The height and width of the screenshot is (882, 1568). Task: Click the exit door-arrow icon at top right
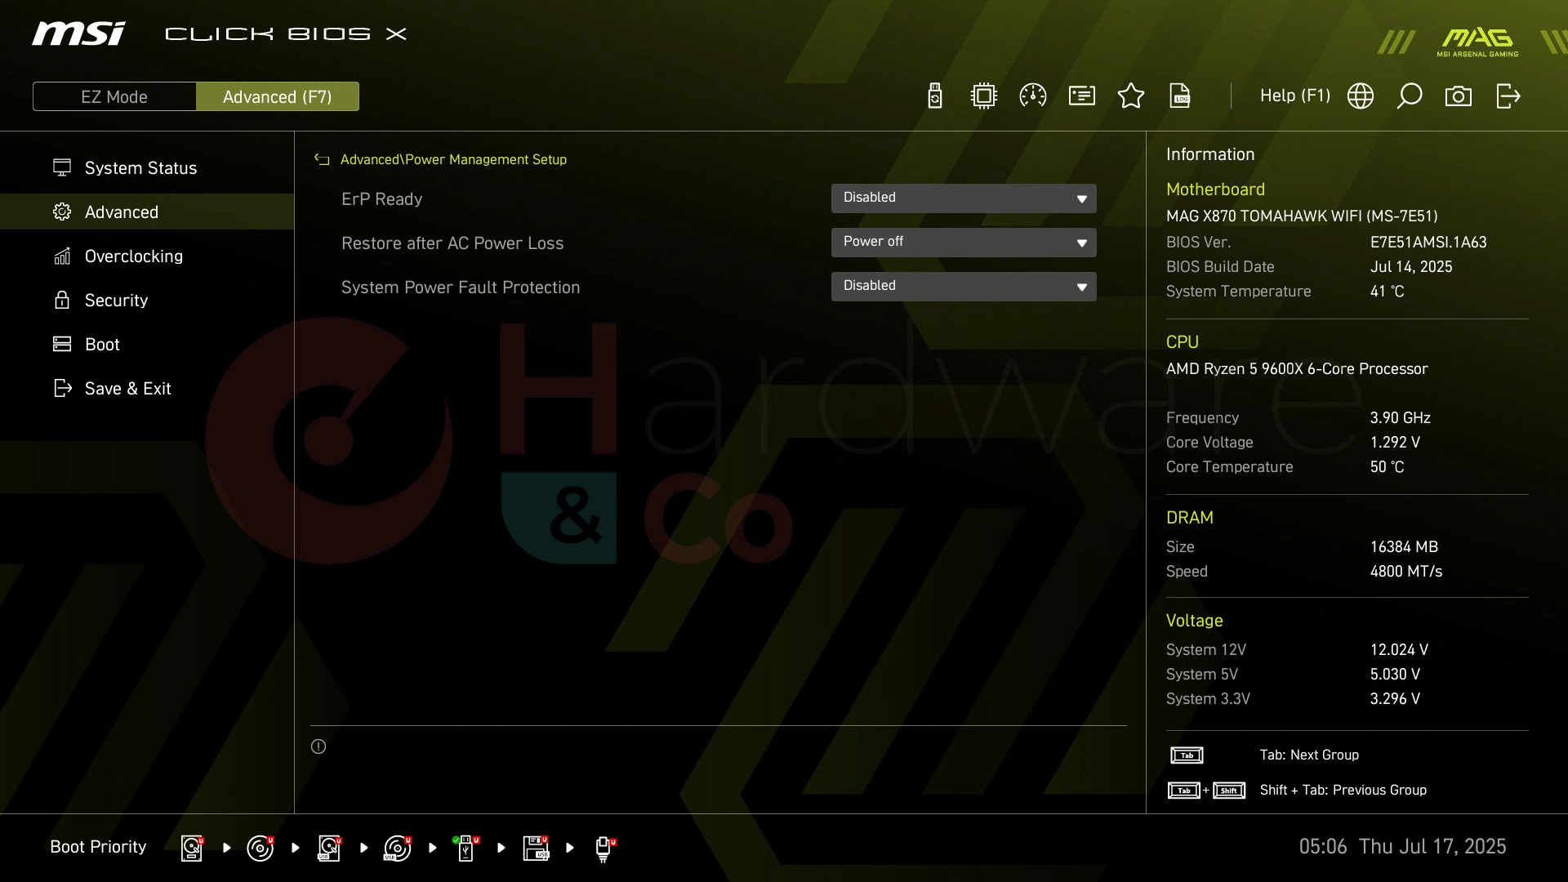1508,96
